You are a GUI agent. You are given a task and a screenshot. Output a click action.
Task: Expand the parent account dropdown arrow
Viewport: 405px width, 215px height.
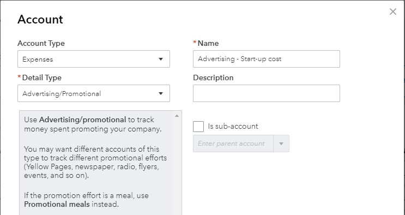coord(281,144)
